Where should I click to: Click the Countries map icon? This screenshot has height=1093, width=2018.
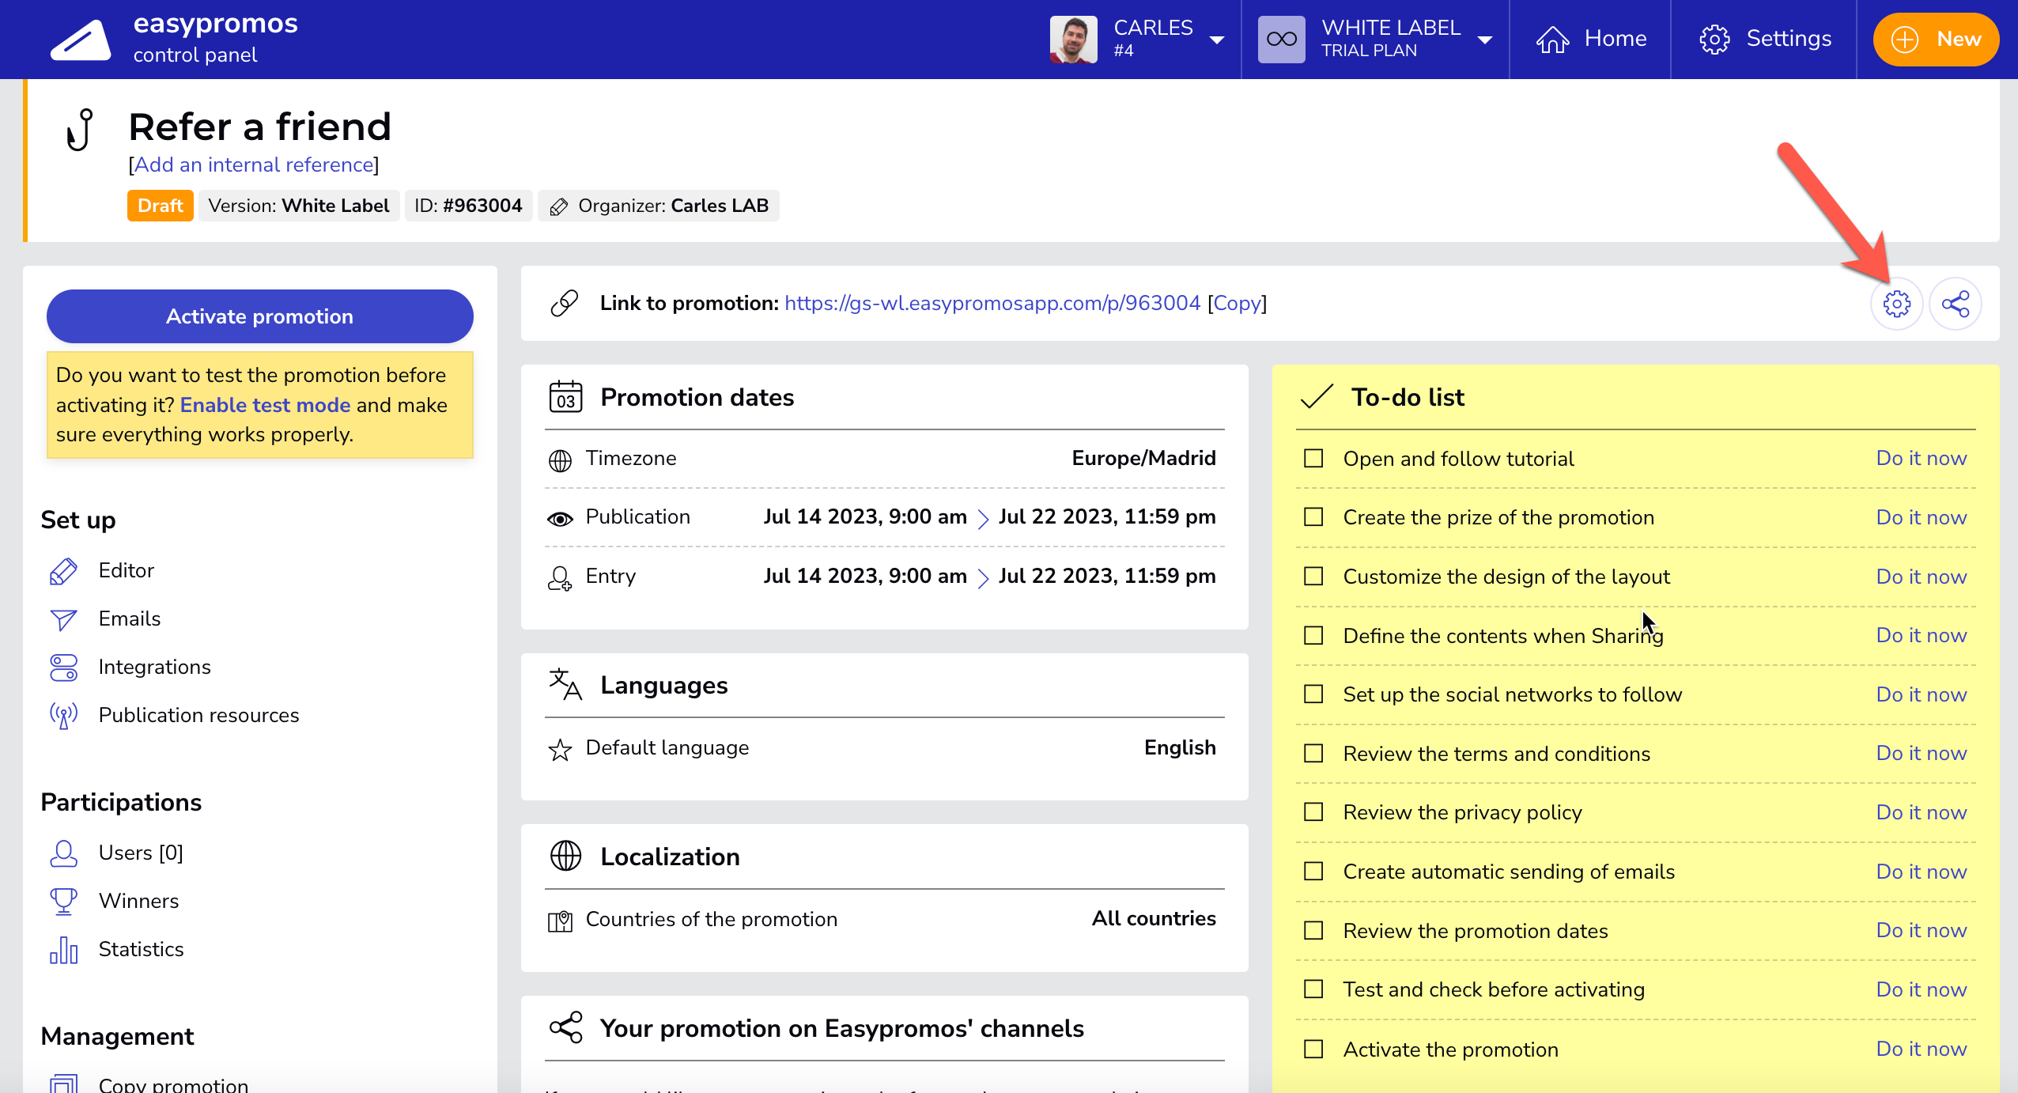pyautogui.click(x=560, y=921)
